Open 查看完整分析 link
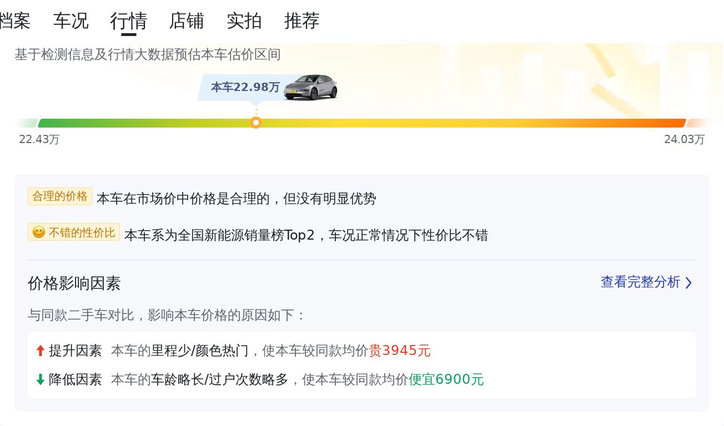Screen dimensions: 724x426 click(x=640, y=282)
